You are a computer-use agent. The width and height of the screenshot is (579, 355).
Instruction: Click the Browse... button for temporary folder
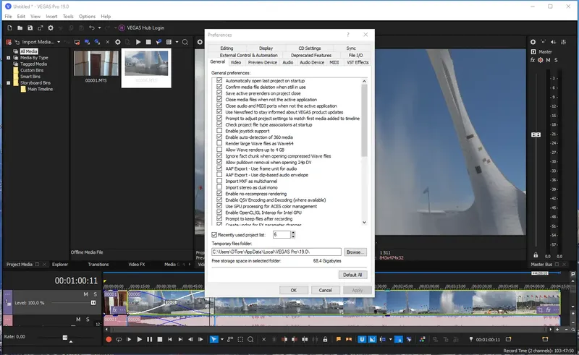[355, 252]
